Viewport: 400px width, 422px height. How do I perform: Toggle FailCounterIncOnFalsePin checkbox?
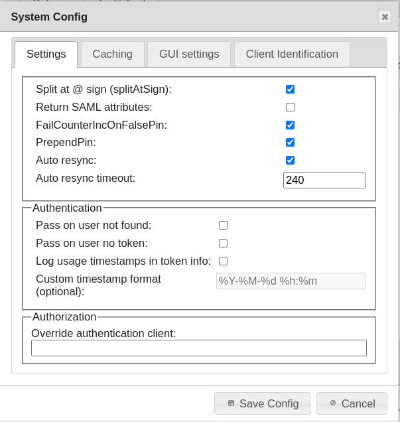(x=290, y=125)
